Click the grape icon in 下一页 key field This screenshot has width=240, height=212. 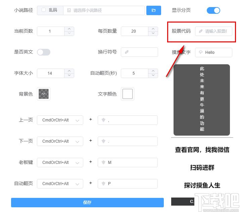(103, 141)
